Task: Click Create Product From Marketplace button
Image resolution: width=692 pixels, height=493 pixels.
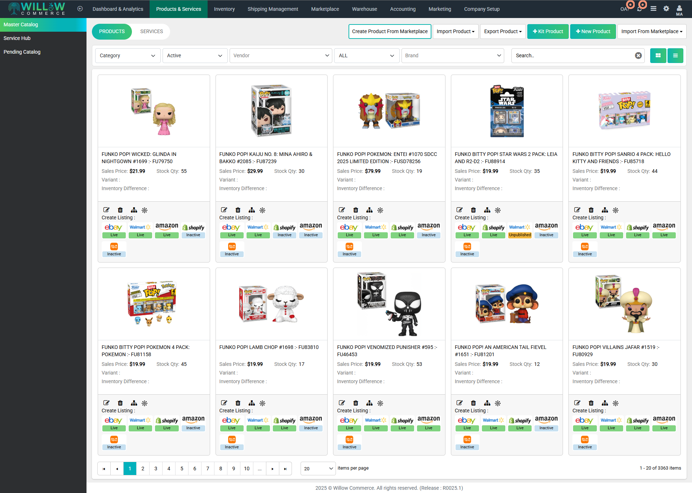Action: pos(390,31)
